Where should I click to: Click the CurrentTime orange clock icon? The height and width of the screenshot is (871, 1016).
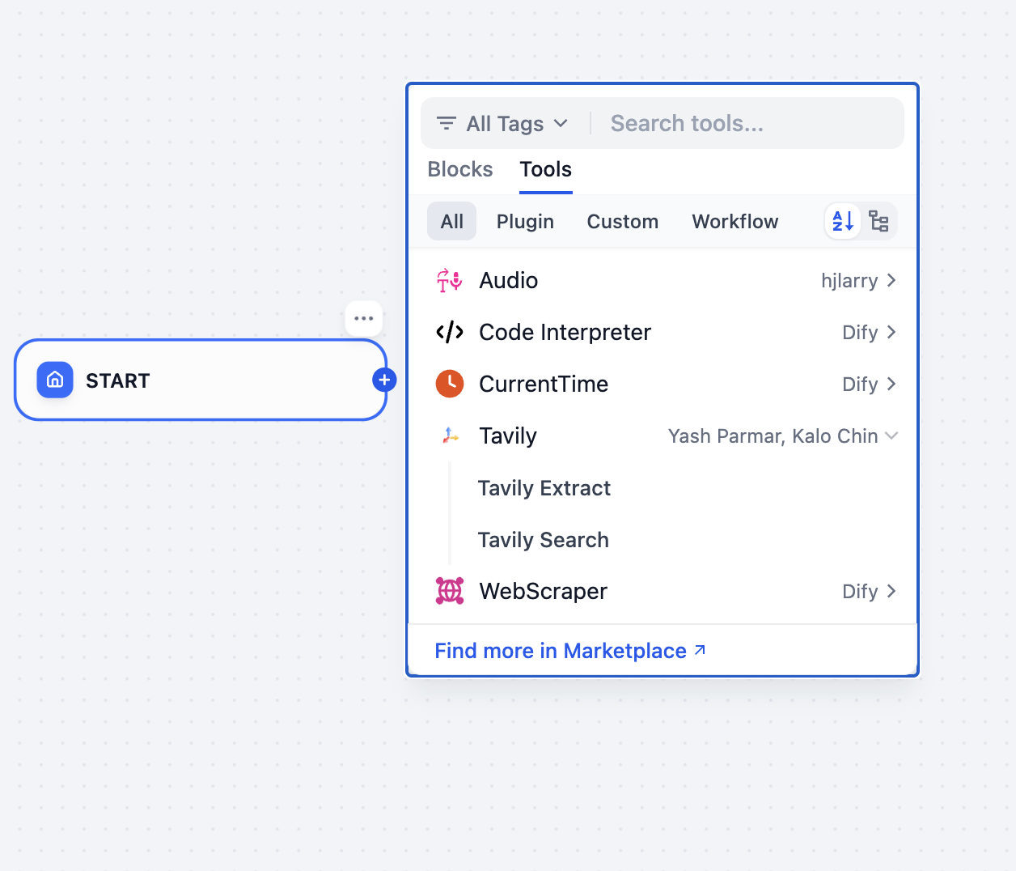coord(450,384)
